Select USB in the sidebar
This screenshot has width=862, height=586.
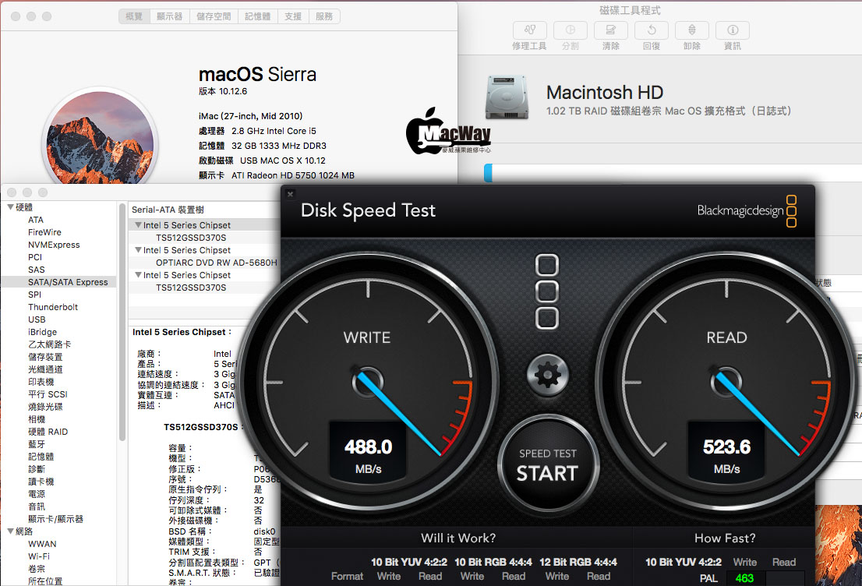(37, 319)
